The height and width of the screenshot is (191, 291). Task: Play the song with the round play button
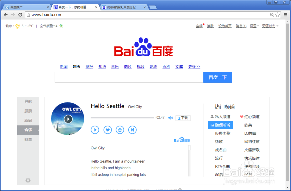tap(95, 130)
